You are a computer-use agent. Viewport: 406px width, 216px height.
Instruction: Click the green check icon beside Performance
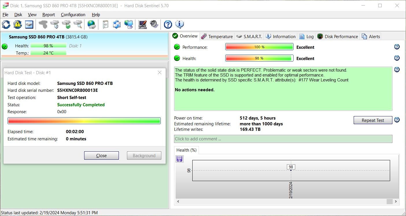(x=177, y=47)
